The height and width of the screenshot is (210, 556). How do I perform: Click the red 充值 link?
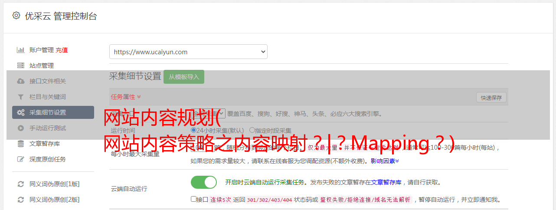pyautogui.click(x=62, y=50)
